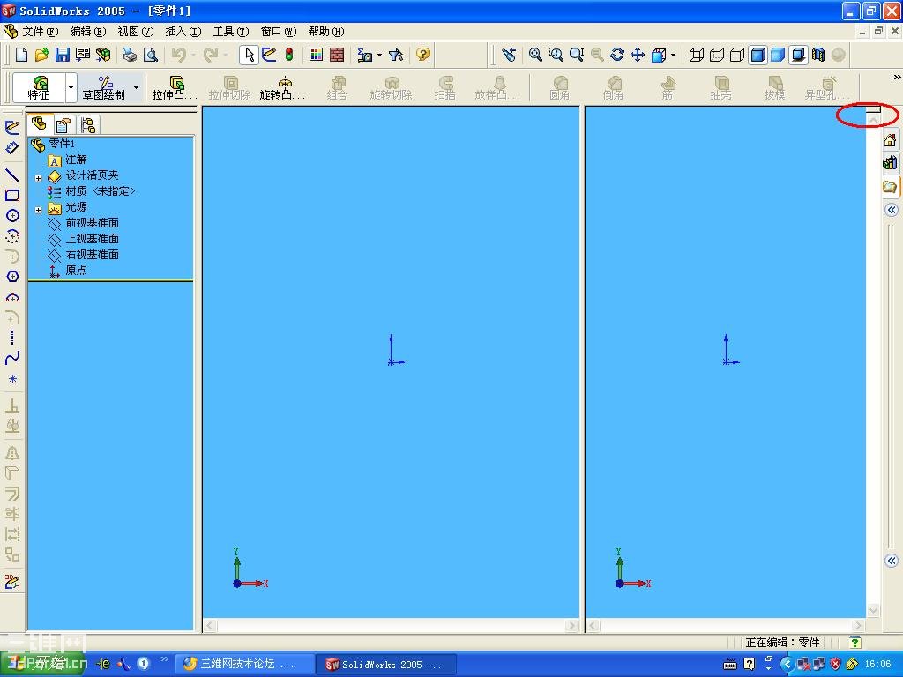Activate the rotate view tool
The image size is (903, 677).
click(x=617, y=55)
